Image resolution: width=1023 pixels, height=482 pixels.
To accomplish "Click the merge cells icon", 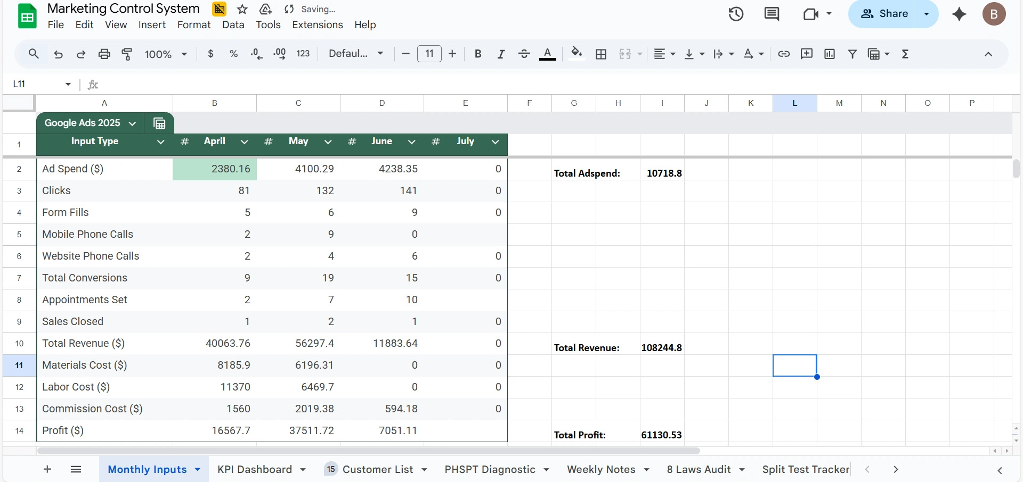I will 625,54.
